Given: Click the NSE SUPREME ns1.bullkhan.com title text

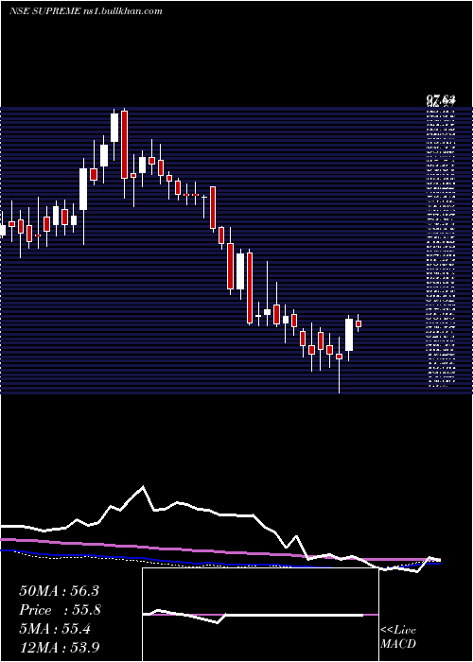Looking at the screenshot, I should [86, 11].
